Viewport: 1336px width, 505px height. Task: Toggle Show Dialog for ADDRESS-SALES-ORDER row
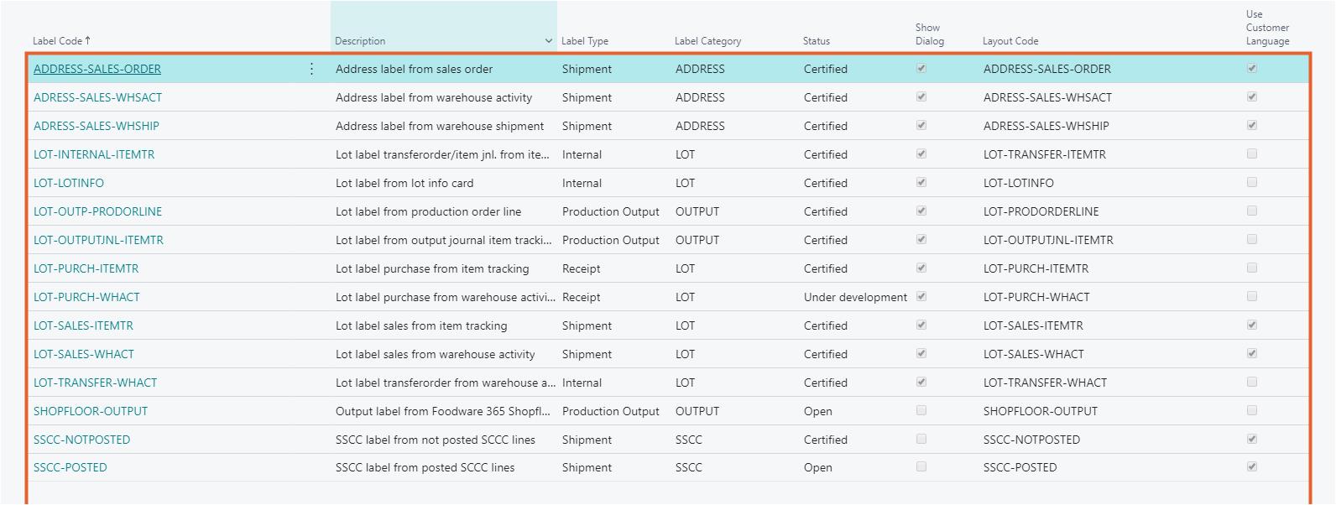[921, 69]
